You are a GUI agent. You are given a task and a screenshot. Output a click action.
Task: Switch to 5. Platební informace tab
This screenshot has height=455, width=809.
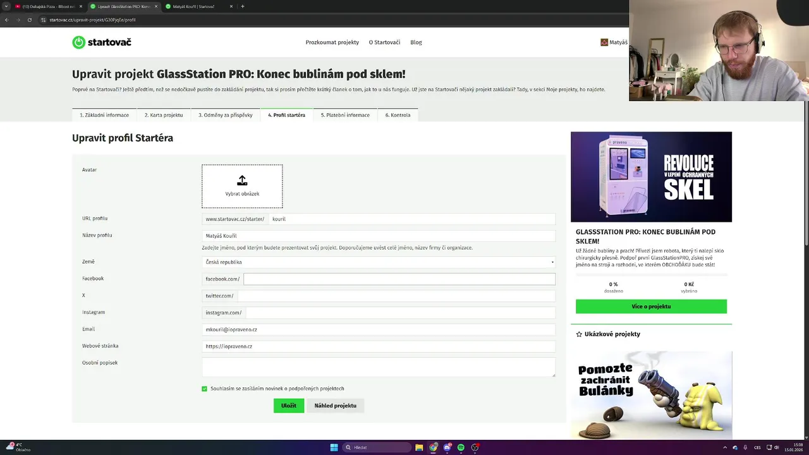[x=345, y=115]
